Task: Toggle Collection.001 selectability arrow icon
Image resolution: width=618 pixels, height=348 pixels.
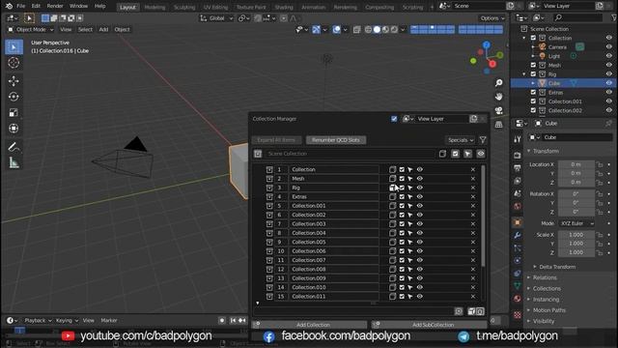Action: pos(410,206)
